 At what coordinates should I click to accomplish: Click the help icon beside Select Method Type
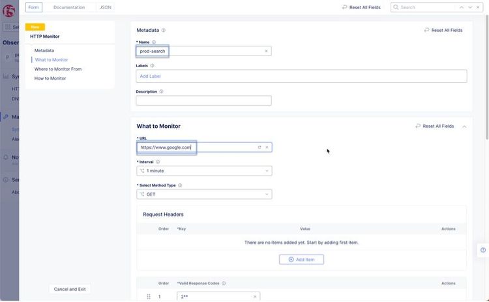click(180, 185)
